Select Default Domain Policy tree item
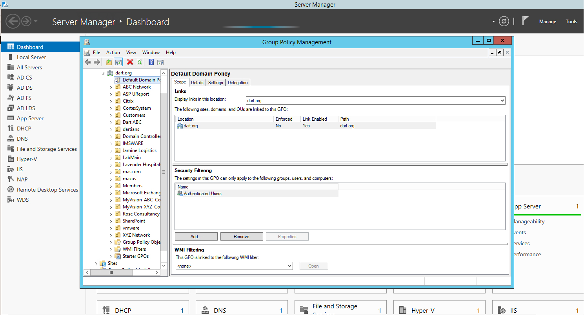Screen dimensions: 584x315 point(138,80)
